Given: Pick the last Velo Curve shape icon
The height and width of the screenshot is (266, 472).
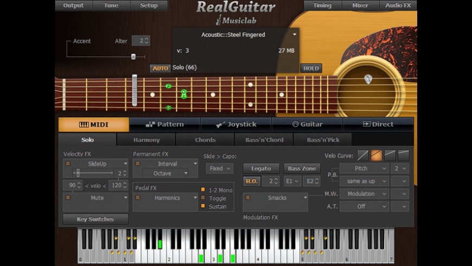Looking at the screenshot, I should pyautogui.click(x=404, y=155).
